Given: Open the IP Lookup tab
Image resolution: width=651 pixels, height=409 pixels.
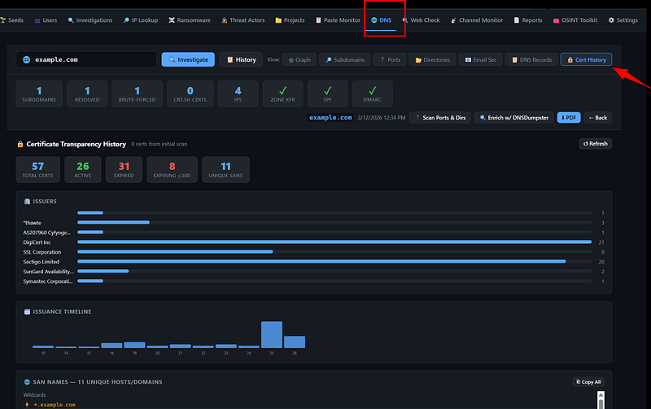Looking at the screenshot, I should (x=141, y=20).
